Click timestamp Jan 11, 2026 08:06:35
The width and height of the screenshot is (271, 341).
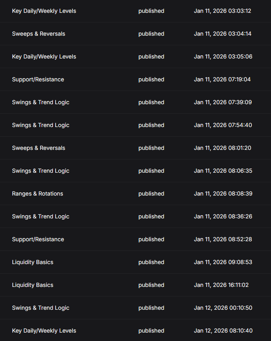[223, 171]
